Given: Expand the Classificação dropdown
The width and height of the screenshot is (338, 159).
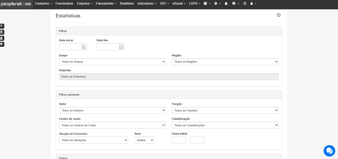Looking at the screenshot, I should [225, 125].
